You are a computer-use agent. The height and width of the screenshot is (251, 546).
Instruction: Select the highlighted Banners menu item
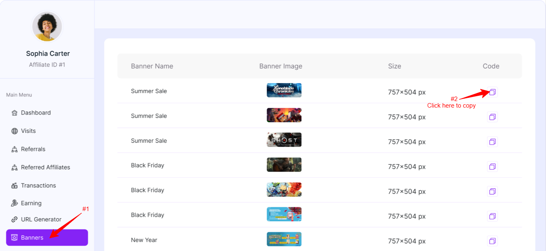click(47, 238)
